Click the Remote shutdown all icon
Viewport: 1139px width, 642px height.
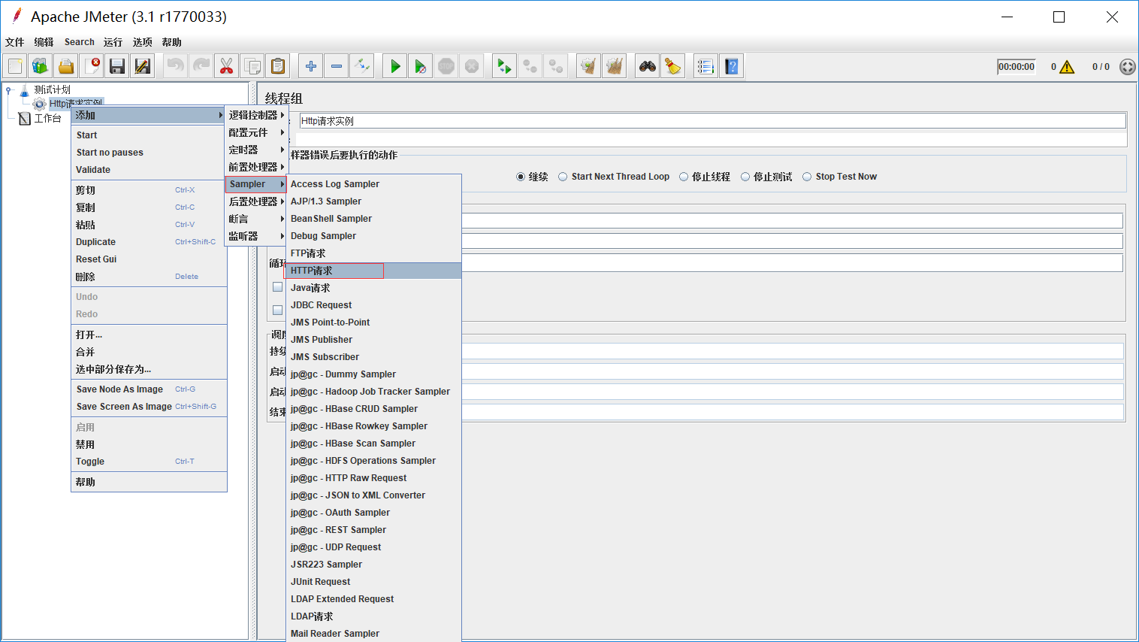click(x=555, y=66)
